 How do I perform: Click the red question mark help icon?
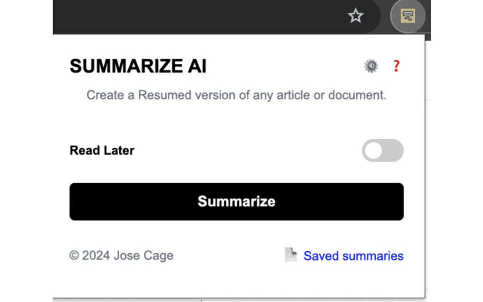click(x=396, y=66)
